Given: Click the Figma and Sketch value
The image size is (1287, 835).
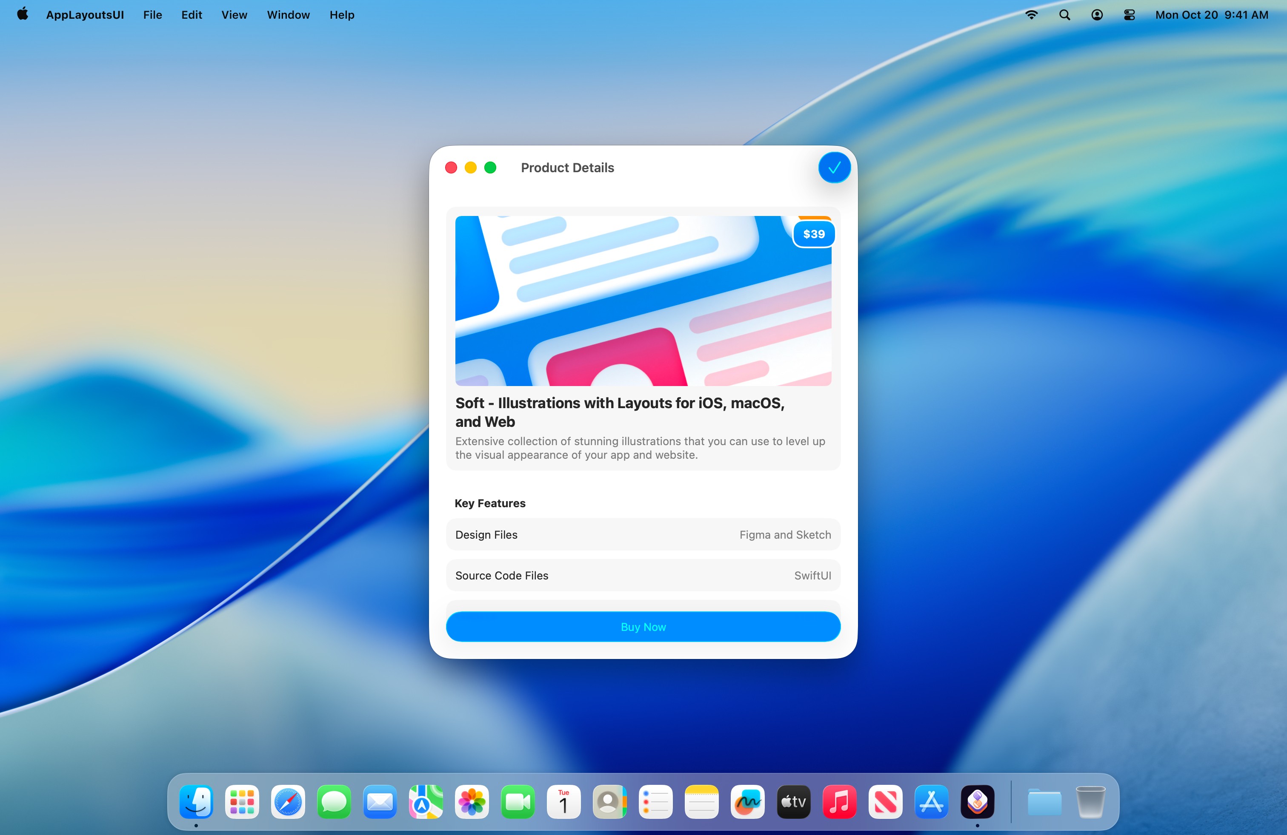Looking at the screenshot, I should tap(785, 535).
